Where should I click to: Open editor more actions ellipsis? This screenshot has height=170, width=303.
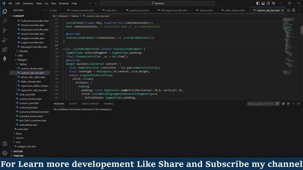299,10
